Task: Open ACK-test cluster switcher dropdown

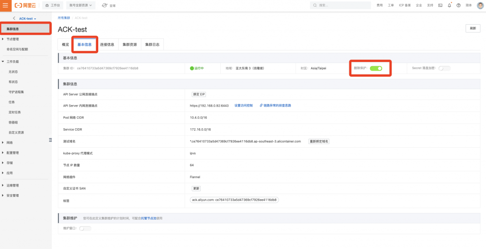Action: pos(28,19)
